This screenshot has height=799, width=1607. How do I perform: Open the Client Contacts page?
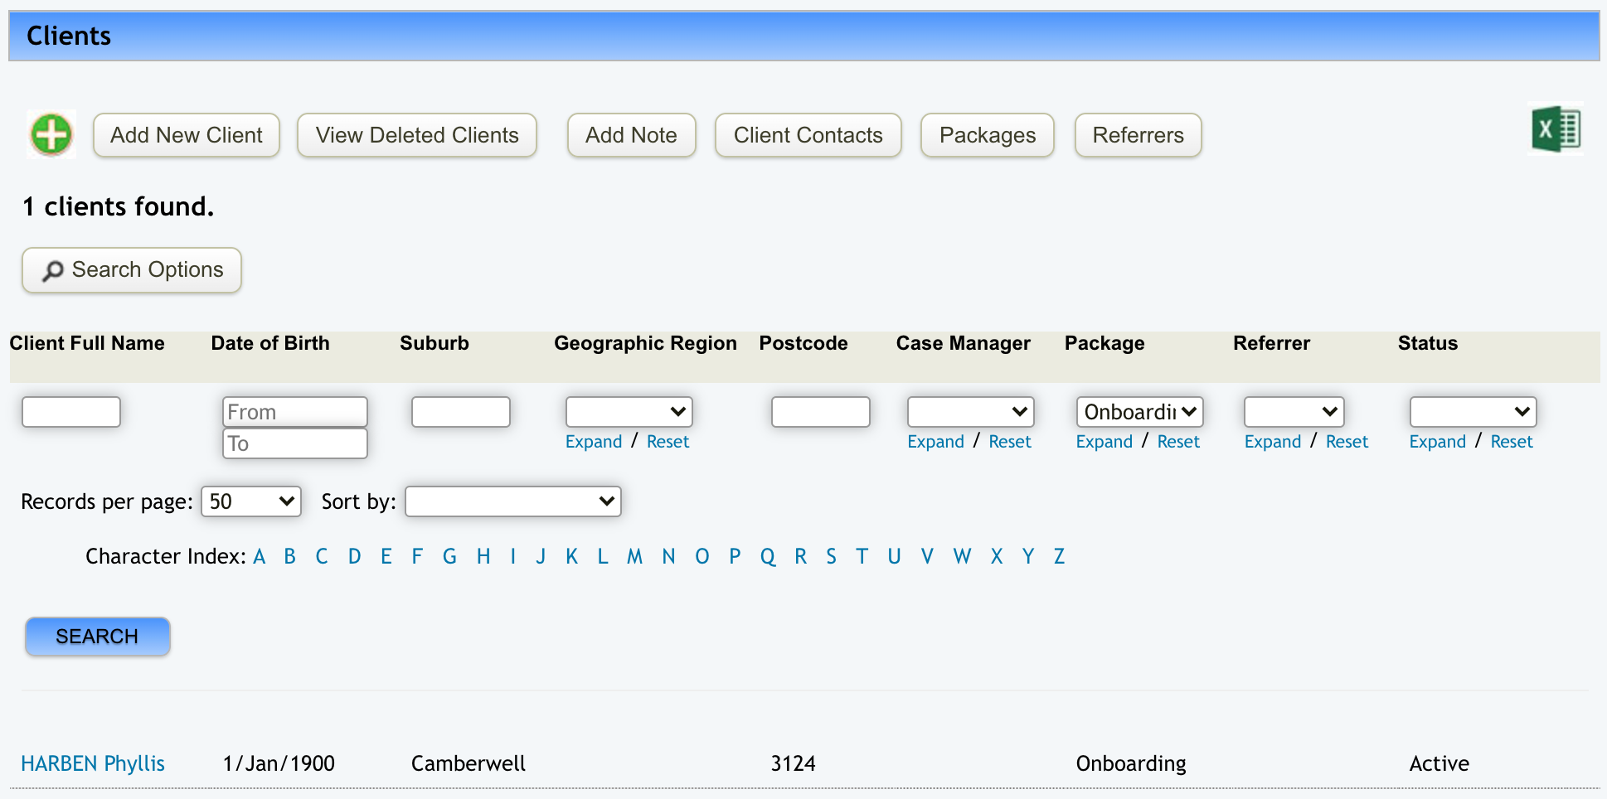(x=808, y=135)
